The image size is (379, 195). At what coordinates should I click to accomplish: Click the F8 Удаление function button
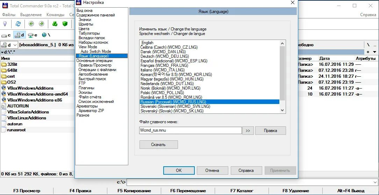pos(295,191)
